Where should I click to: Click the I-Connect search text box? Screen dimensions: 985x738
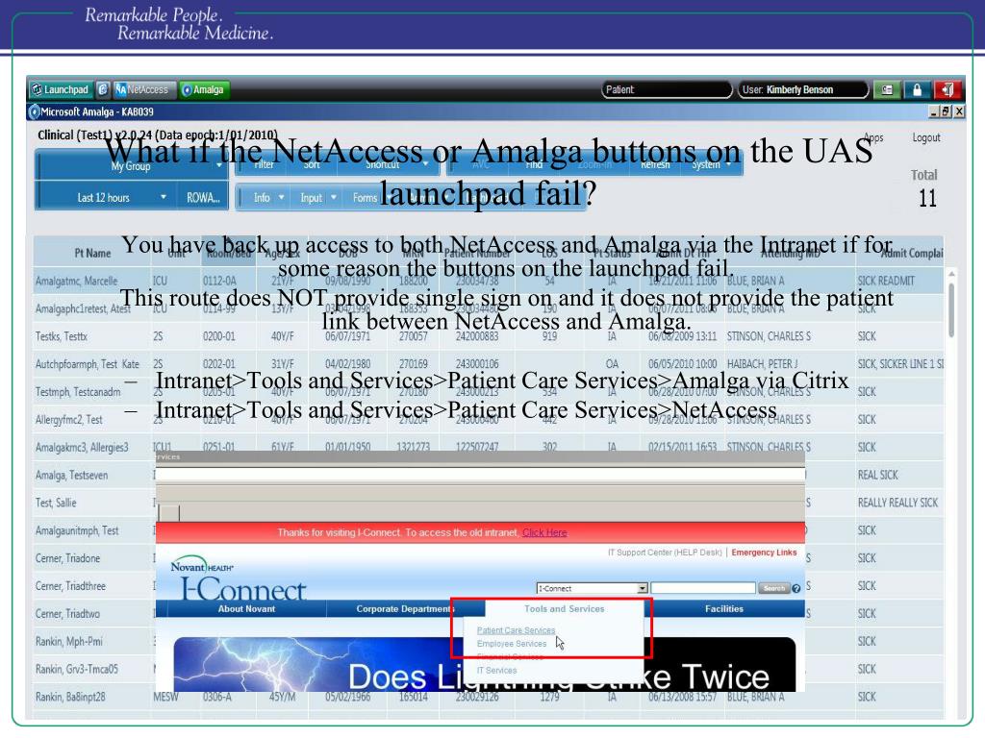point(703,588)
